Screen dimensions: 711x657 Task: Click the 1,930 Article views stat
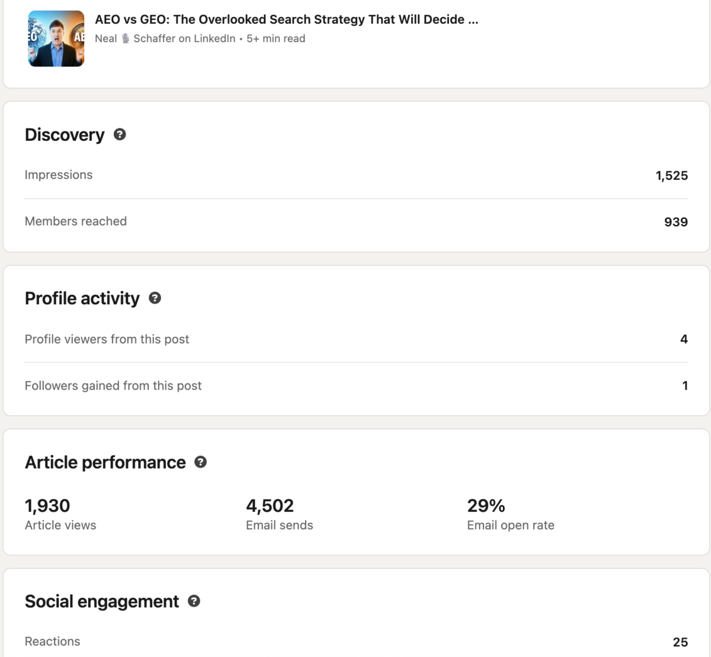[x=47, y=506]
